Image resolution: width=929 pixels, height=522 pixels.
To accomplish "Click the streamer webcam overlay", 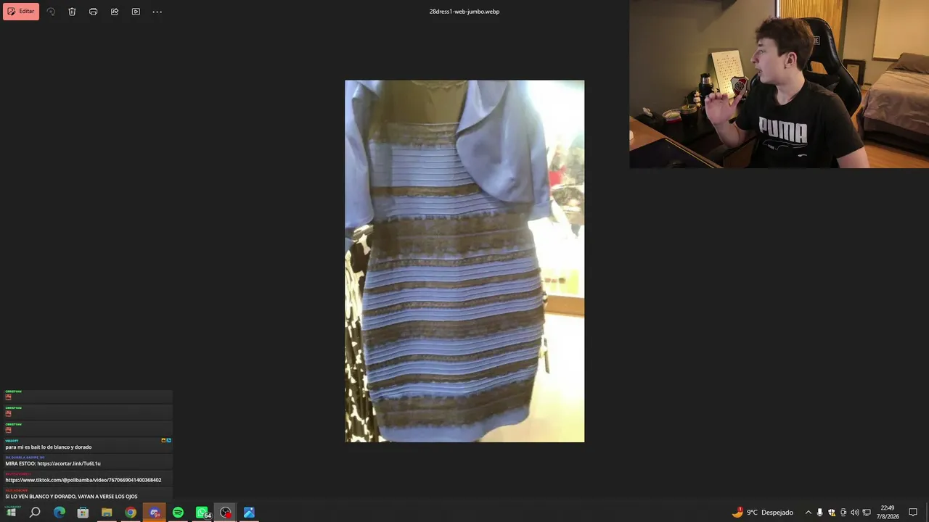I will 779,84.
